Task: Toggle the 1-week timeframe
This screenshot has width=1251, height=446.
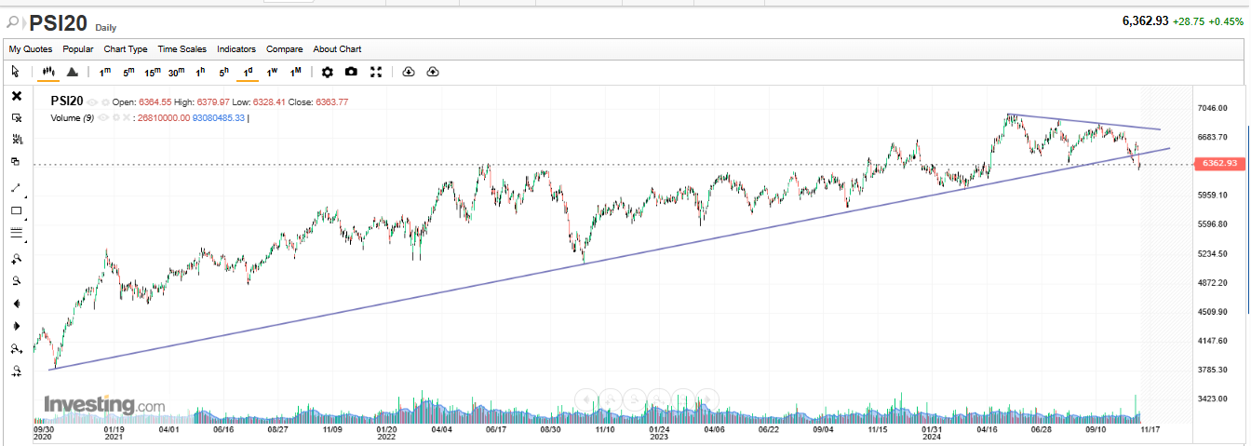Action: click(272, 72)
